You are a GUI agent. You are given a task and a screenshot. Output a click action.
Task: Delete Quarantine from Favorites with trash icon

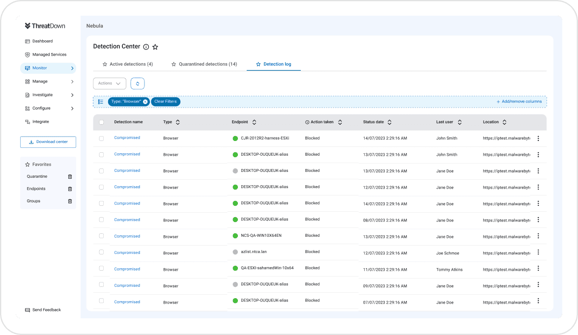click(x=70, y=176)
